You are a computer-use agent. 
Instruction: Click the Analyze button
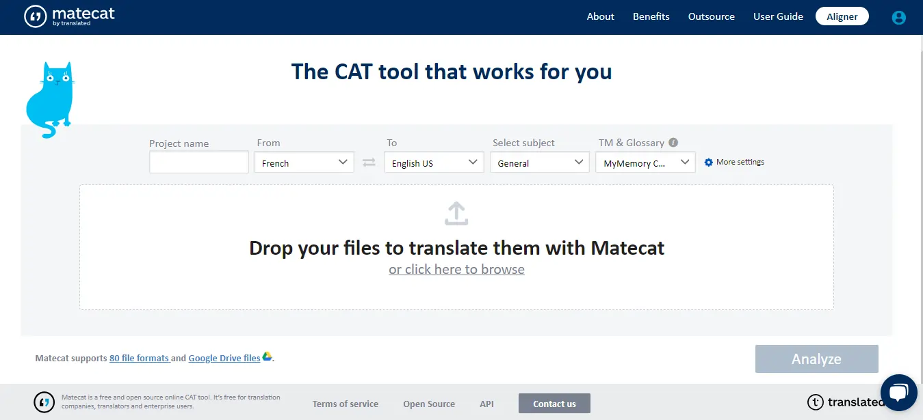(x=816, y=359)
